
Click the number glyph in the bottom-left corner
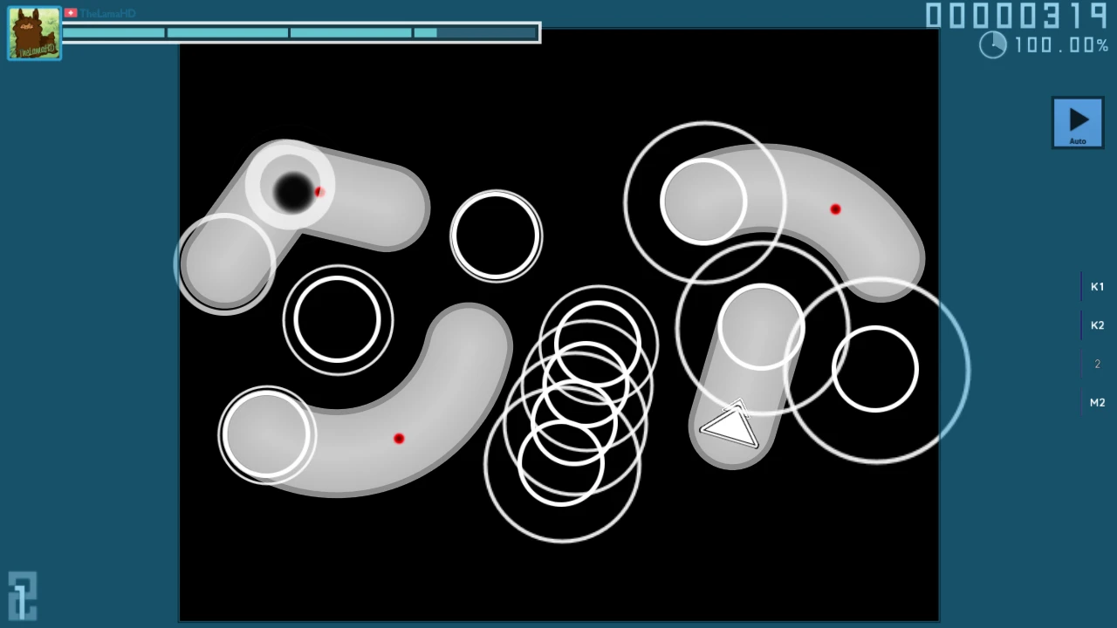pyautogui.click(x=23, y=596)
